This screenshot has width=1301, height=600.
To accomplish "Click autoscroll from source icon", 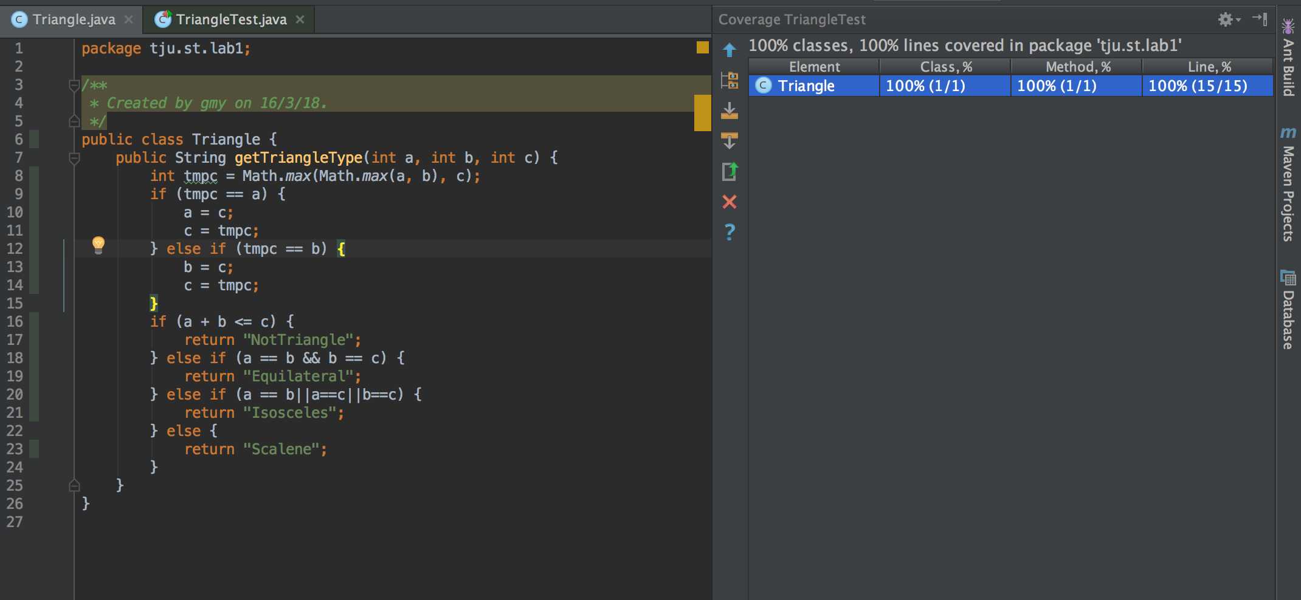I will point(730,141).
